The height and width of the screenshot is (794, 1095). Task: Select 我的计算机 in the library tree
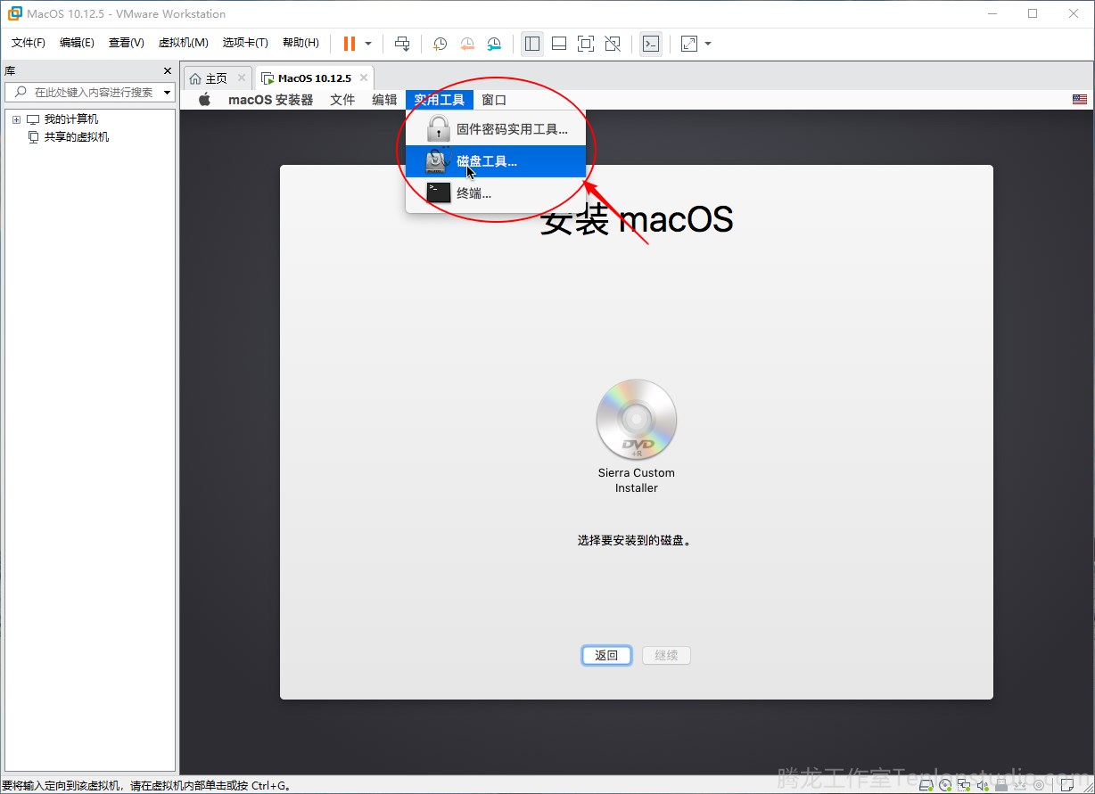point(71,119)
